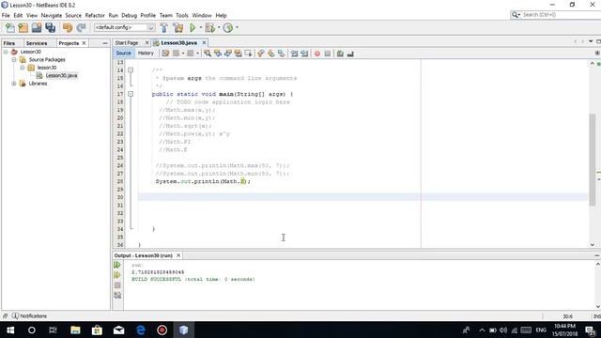Switch editor to Source view
601x338 pixels.
click(123, 54)
